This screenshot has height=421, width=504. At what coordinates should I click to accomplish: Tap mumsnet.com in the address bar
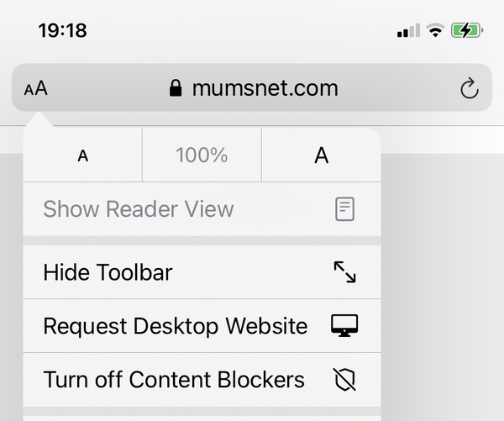(265, 88)
